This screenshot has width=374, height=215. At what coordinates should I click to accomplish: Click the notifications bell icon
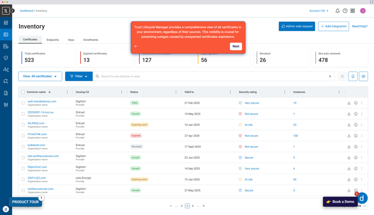click(338, 10)
